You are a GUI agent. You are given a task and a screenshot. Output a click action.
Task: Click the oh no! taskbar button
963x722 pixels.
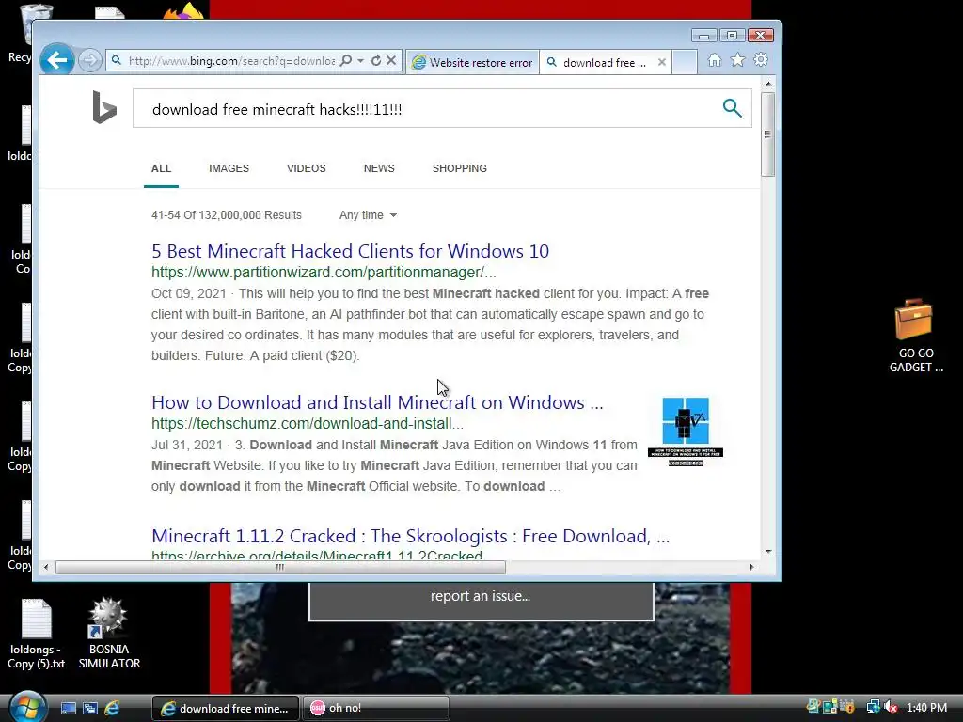point(375,709)
